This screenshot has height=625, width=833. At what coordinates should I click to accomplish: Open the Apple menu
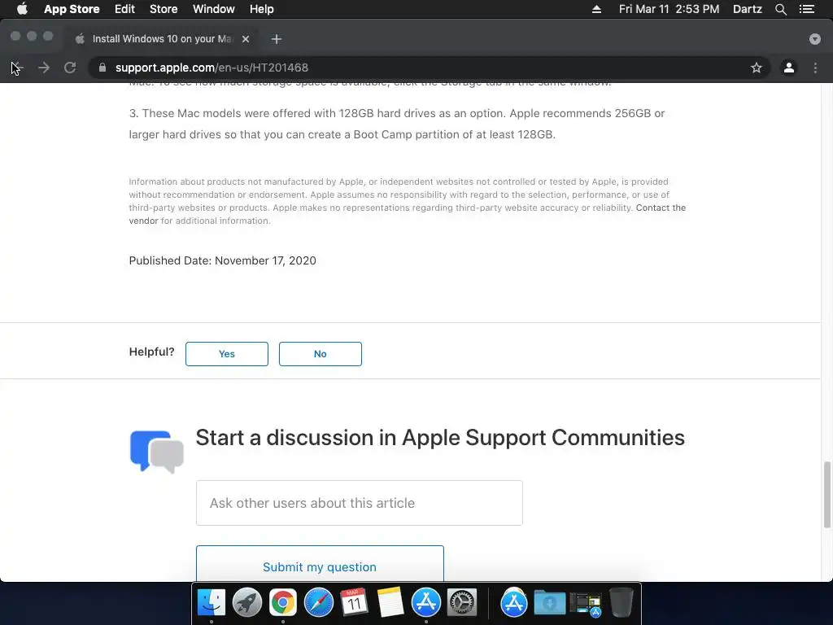tap(22, 9)
